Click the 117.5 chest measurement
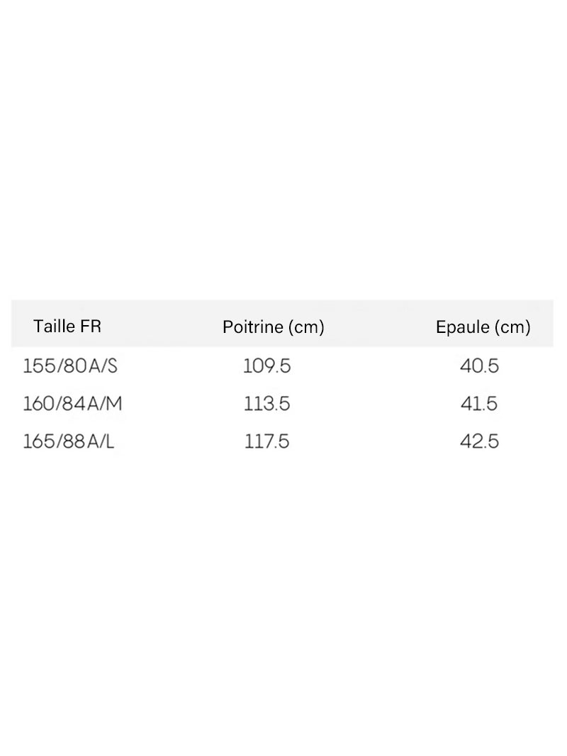This screenshot has width=567, height=756. click(x=267, y=441)
